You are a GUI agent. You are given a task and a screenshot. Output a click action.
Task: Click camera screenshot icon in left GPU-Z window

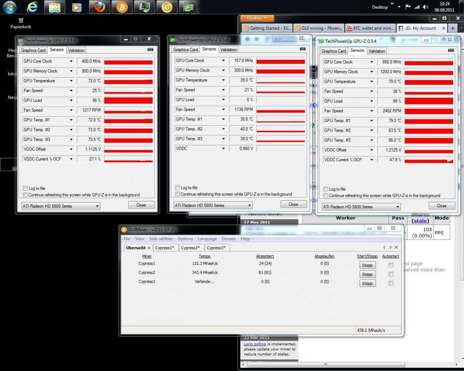[x=151, y=50]
